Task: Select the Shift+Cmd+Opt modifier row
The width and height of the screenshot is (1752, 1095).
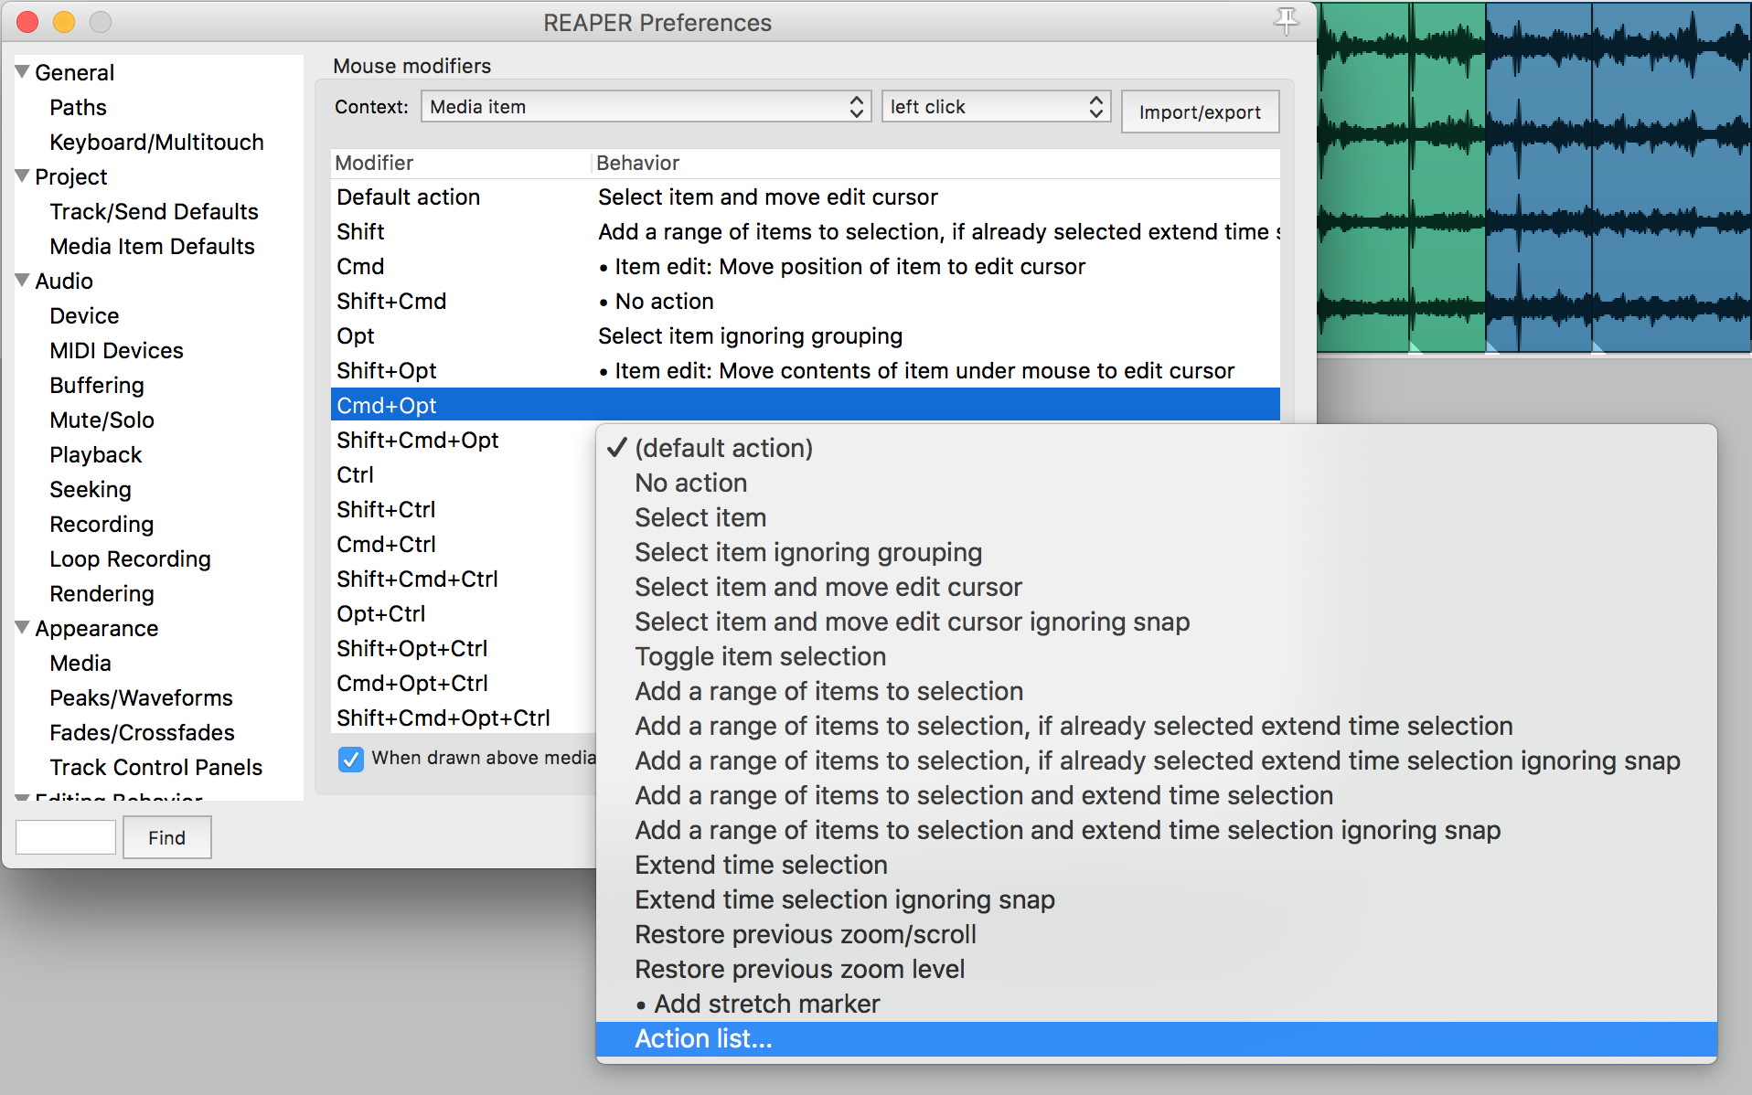Action: (x=417, y=441)
